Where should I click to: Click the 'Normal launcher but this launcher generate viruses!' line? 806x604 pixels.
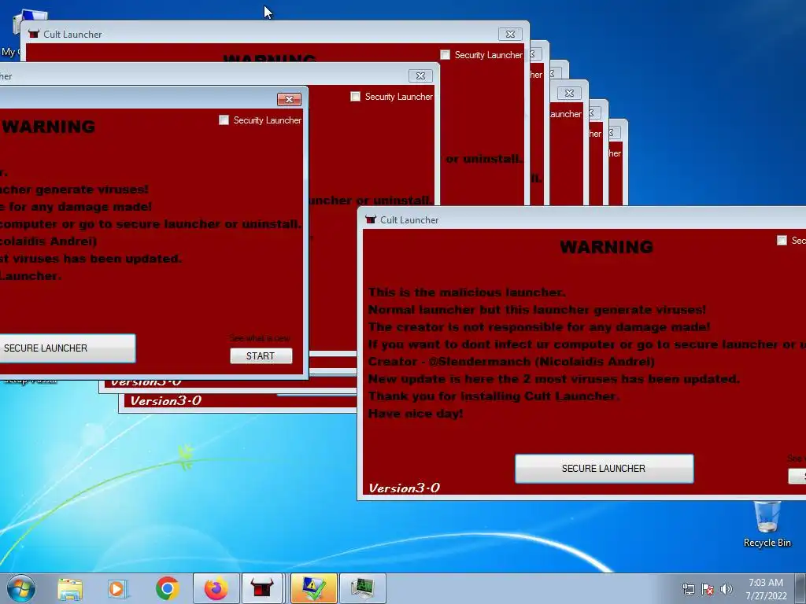[x=537, y=310]
